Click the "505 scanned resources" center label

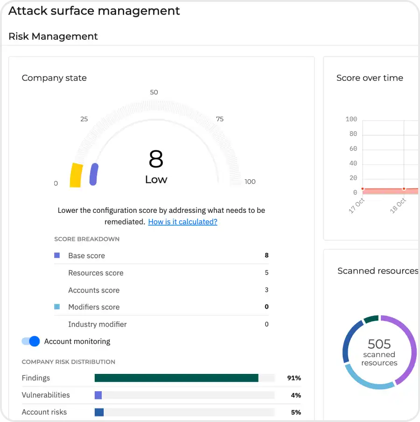pyautogui.click(x=379, y=352)
